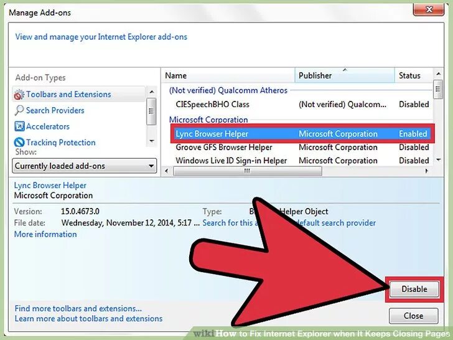Click the add-on list vertical scrollbar thumb
This screenshot has height=340, width=453.
pyautogui.click(x=438, y=88)
